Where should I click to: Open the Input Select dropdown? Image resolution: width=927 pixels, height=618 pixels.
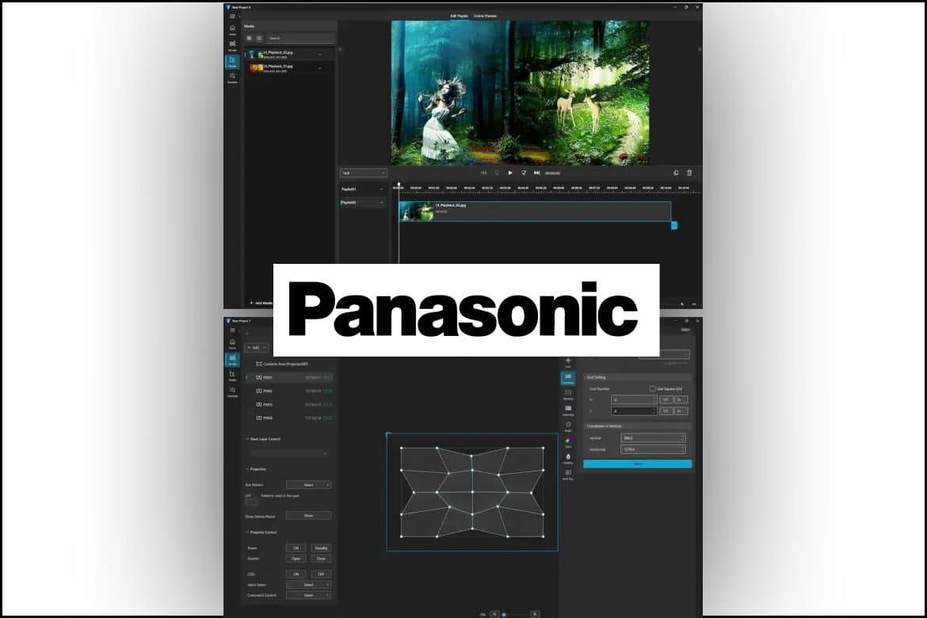point(308,585)
